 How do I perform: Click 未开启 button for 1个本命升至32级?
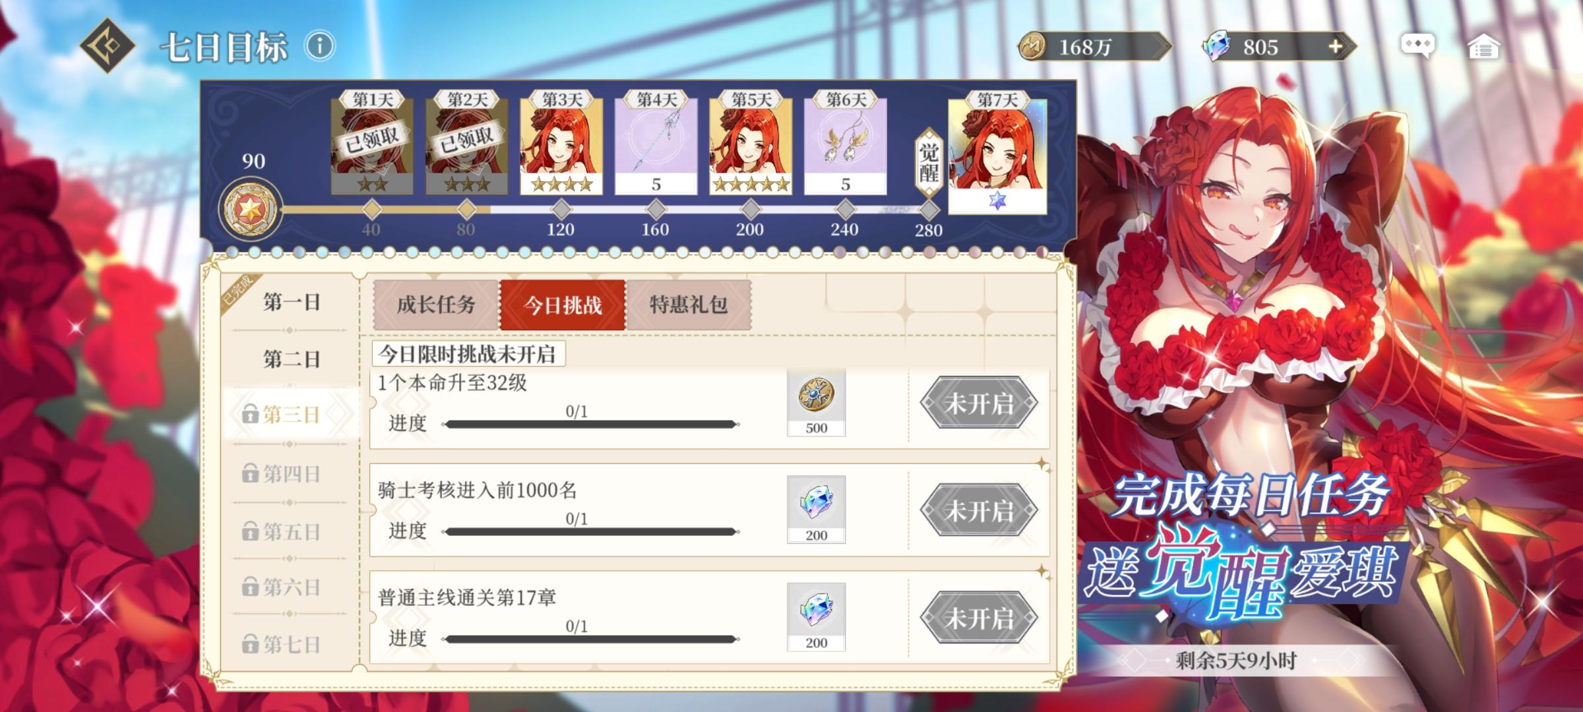(979, 403)
